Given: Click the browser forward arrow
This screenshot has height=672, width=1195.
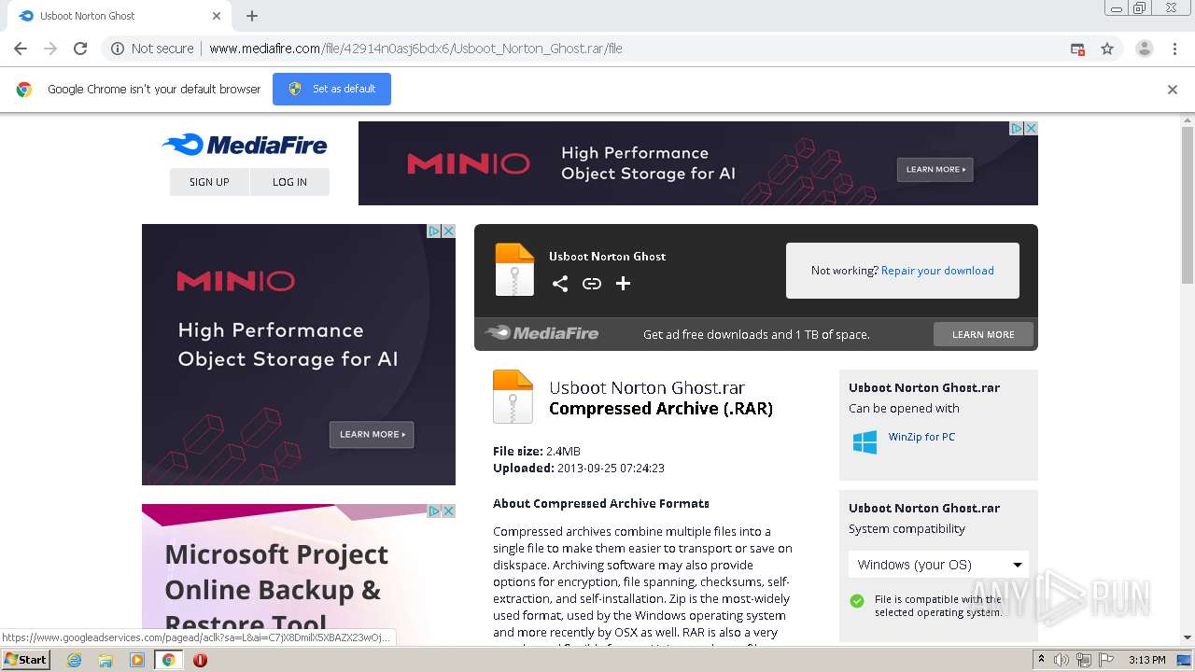Looking at the screenshot, I should coord(50,49).
